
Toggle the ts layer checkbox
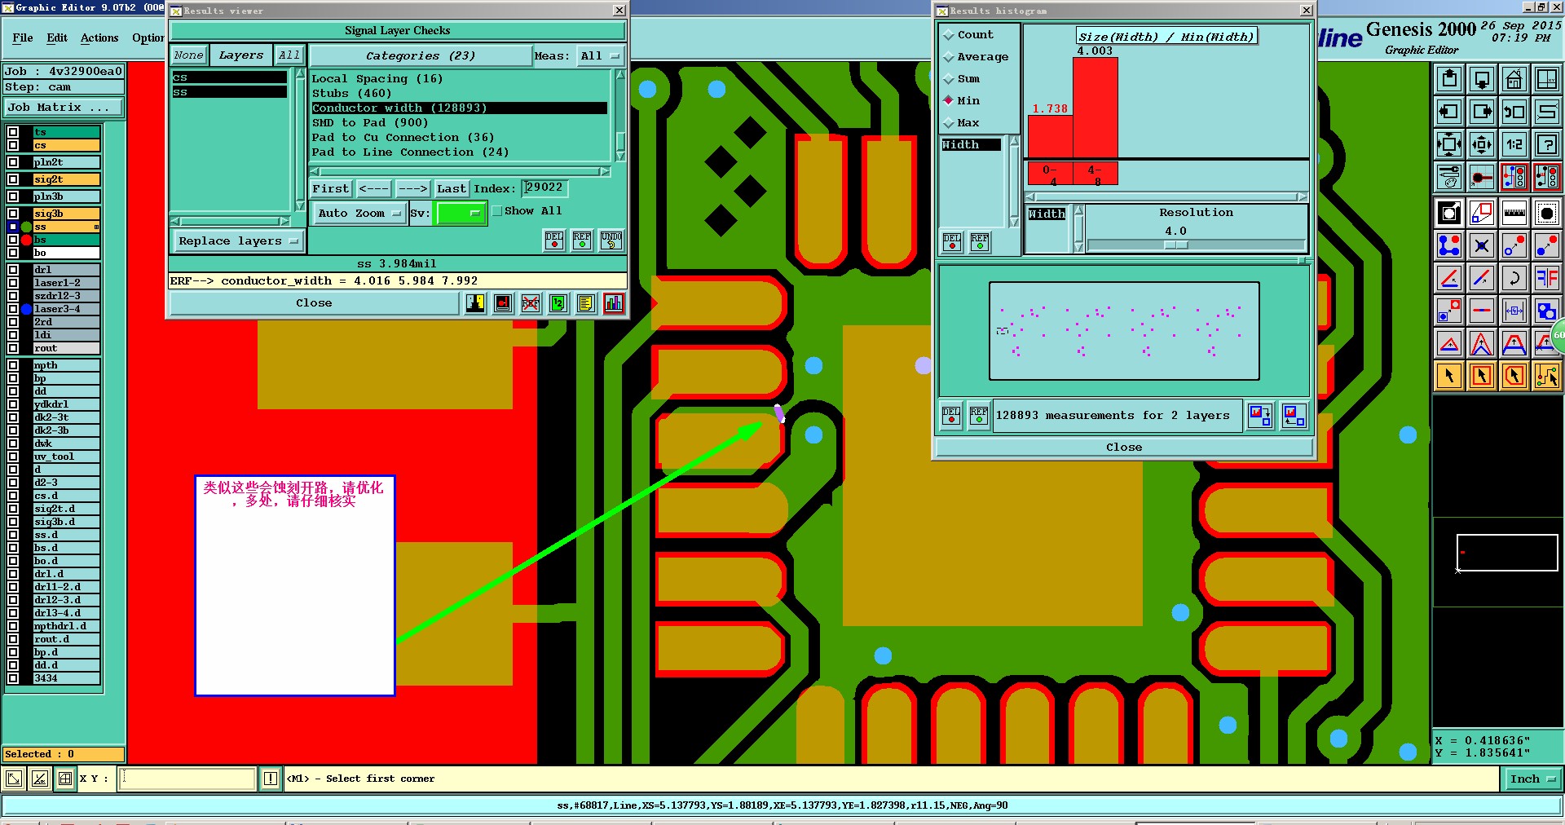tap(13, 132)
